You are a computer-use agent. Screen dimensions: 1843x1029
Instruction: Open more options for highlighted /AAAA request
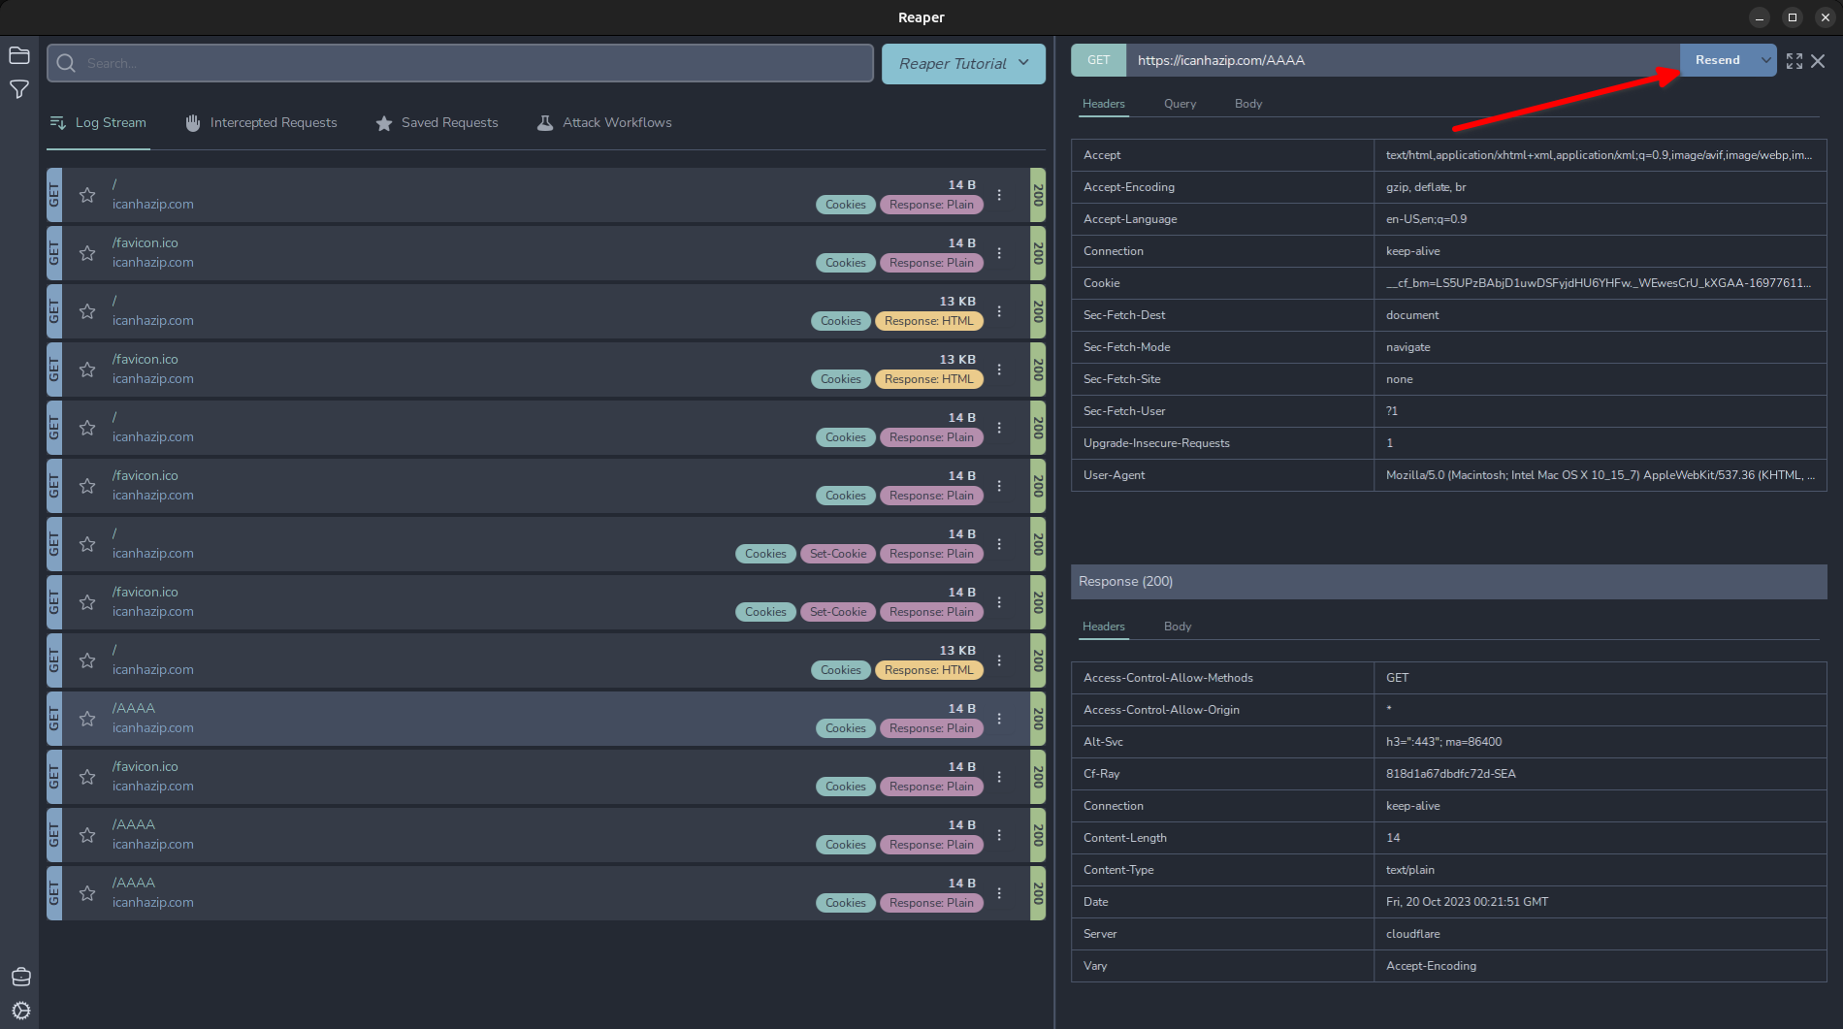999,719
